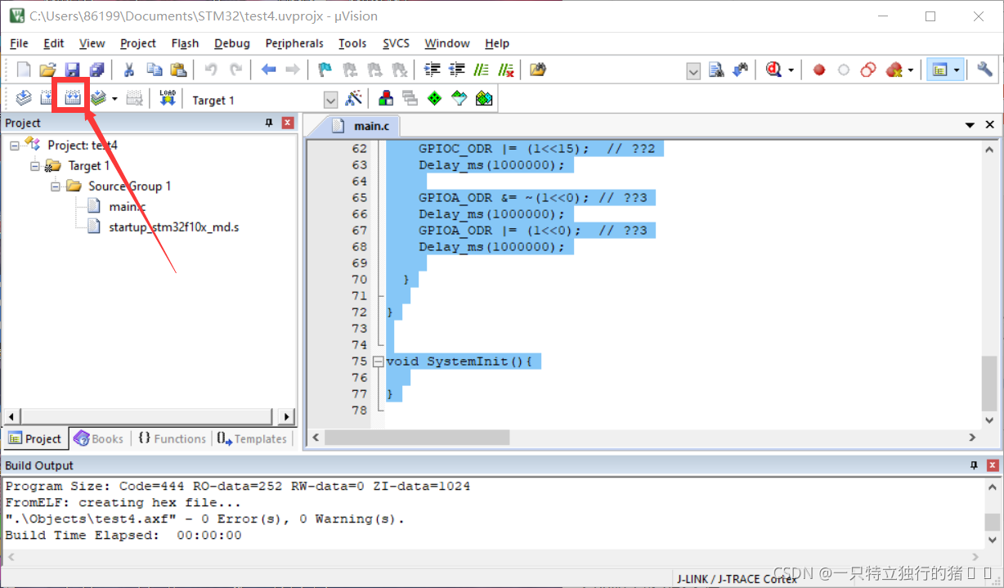Start incremental find
The width and height of the screenshot is (1004, 588).
pos(741,70)
